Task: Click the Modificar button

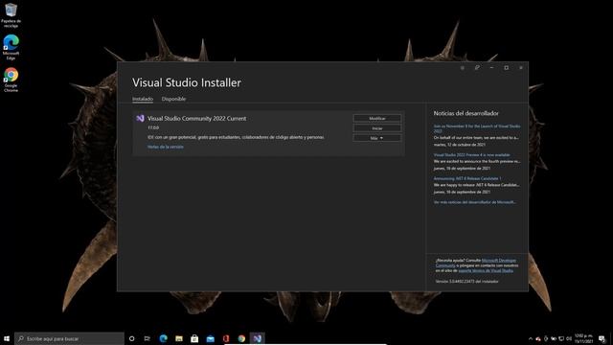Action: click(376, 118)
